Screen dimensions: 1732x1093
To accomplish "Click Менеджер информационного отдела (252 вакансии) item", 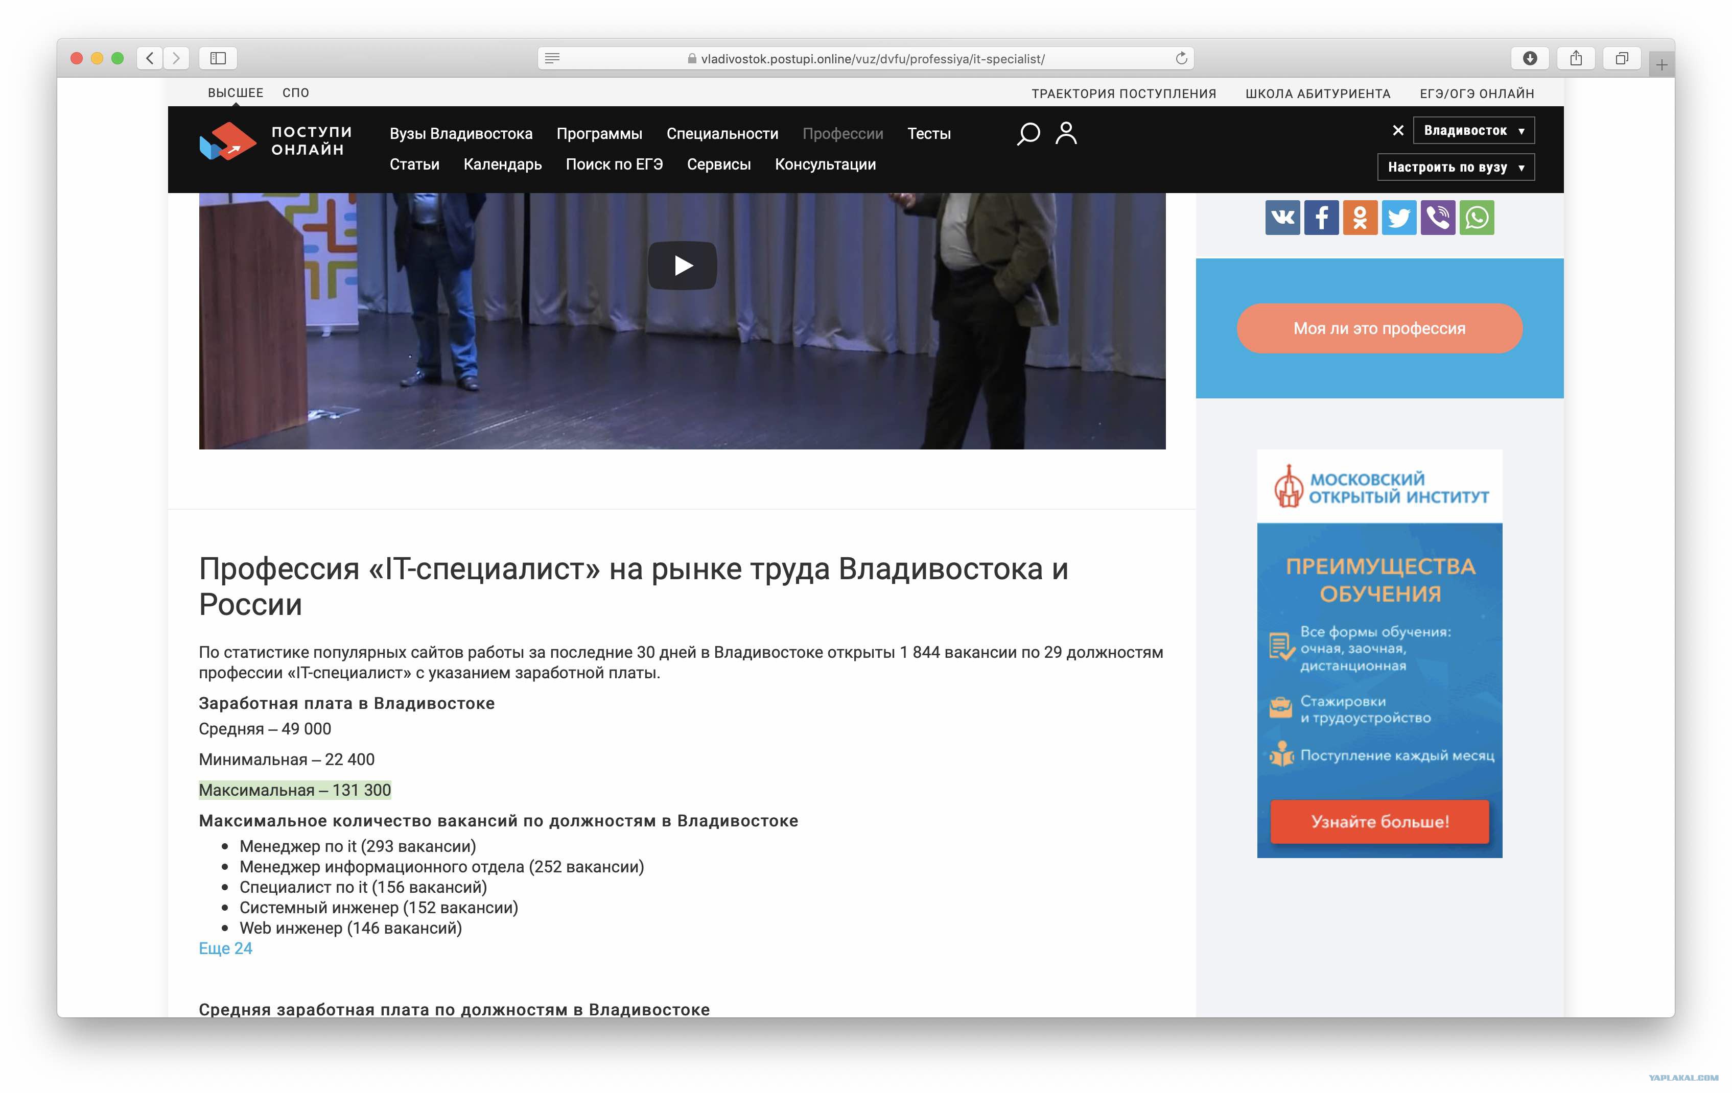I will (x=441, y=867).
